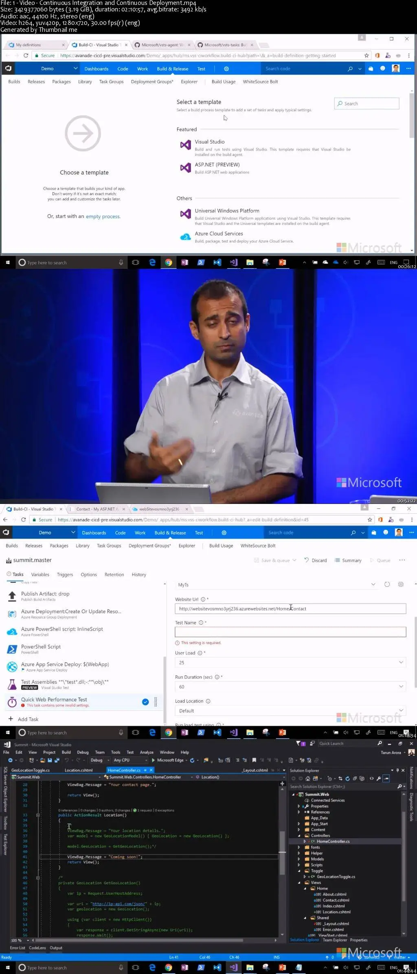This screenshot has height=974, width=417.
Task: Open the Debug configuration dropdown in Visual Studio
Action: [x=100, y=760]
